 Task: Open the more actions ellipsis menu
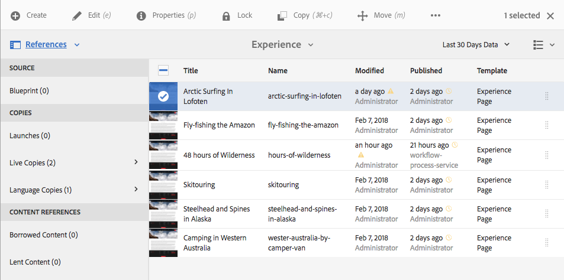pyautogui.click(x=436, y=15)
